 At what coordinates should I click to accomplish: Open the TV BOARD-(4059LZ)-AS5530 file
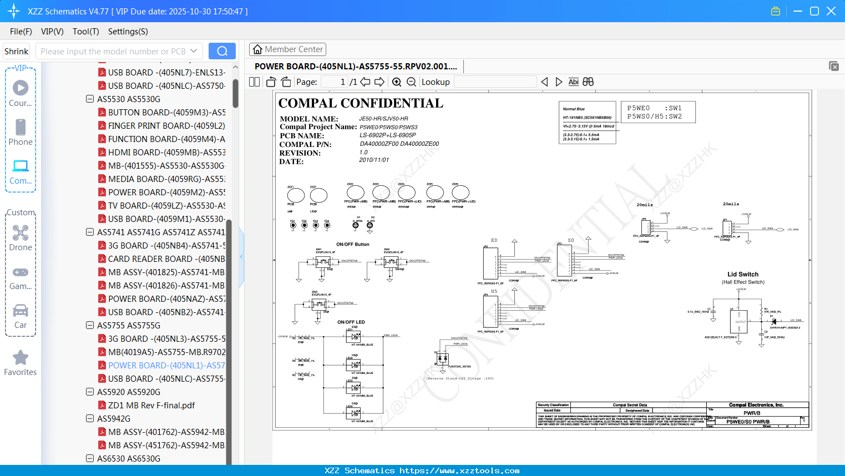[x=166, y=205]
